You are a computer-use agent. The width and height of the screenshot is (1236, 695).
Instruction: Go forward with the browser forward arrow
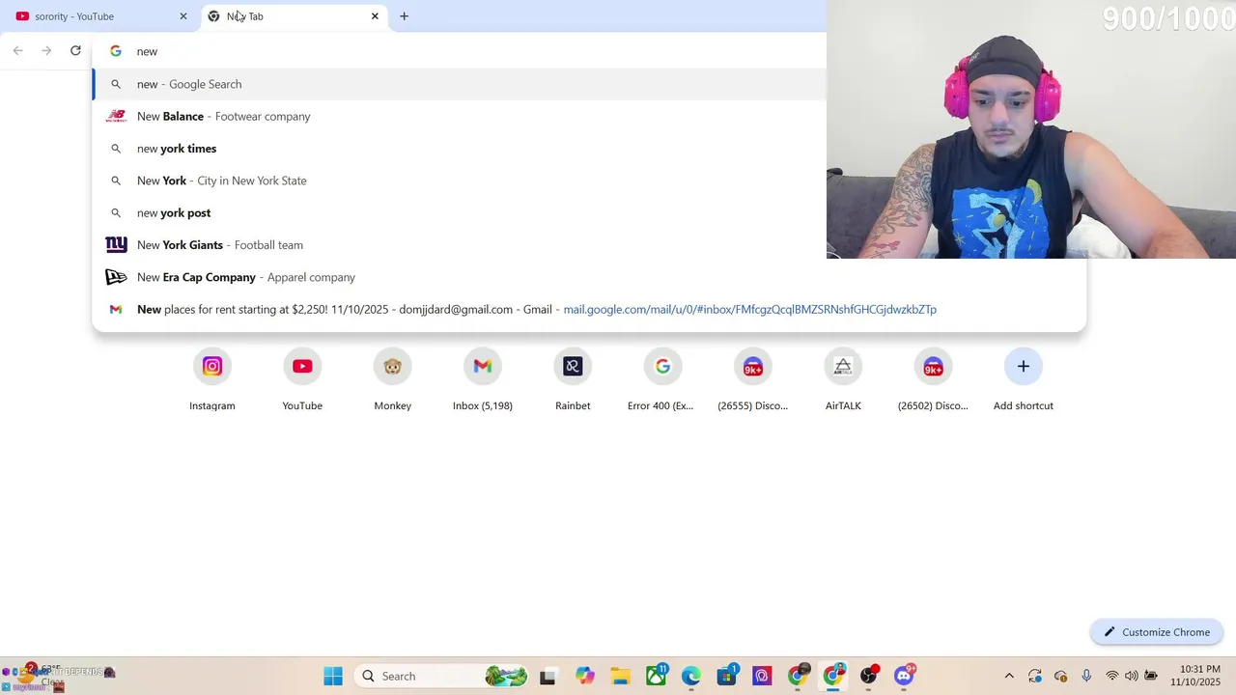46,50
